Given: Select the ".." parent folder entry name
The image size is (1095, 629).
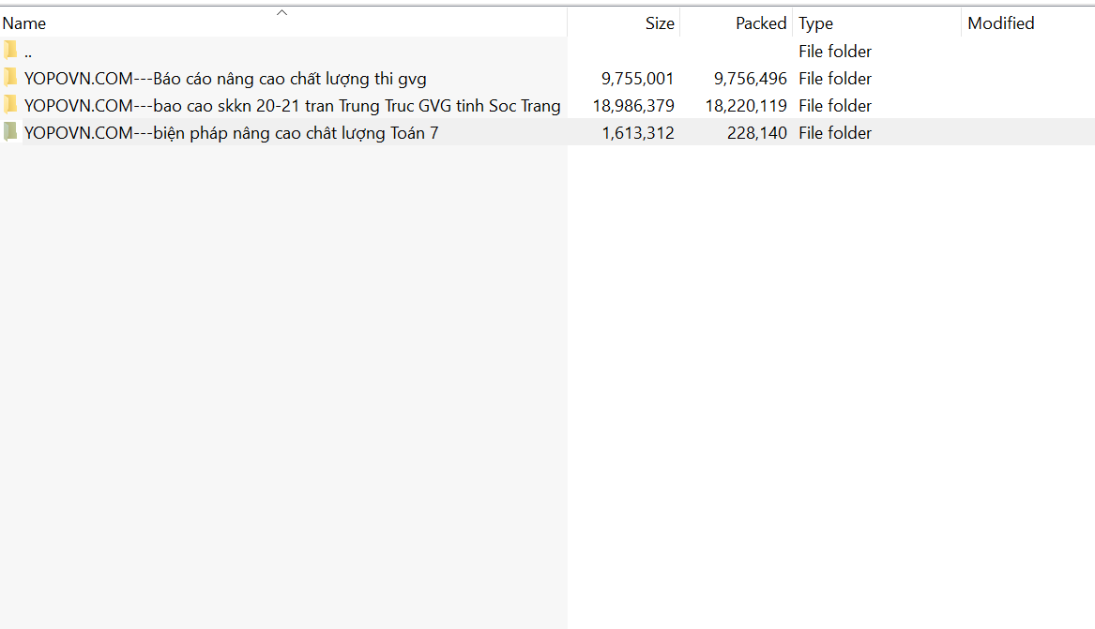Looking at the screenshot, I should point(28,52).
